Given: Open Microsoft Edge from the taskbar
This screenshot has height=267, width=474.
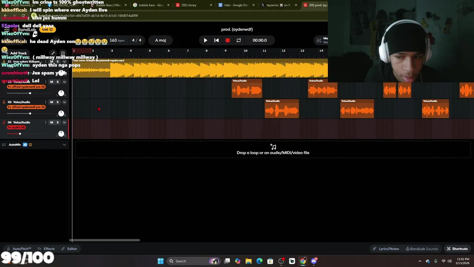Looking at the screenshot, I should [260, 261].
